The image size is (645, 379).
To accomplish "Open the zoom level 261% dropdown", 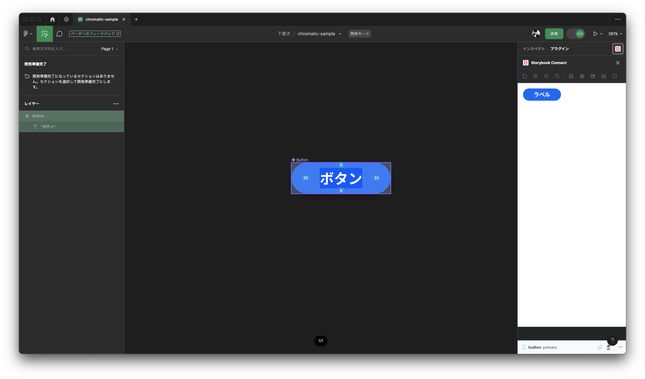I will pyautogui.click(x=615, y=34).
